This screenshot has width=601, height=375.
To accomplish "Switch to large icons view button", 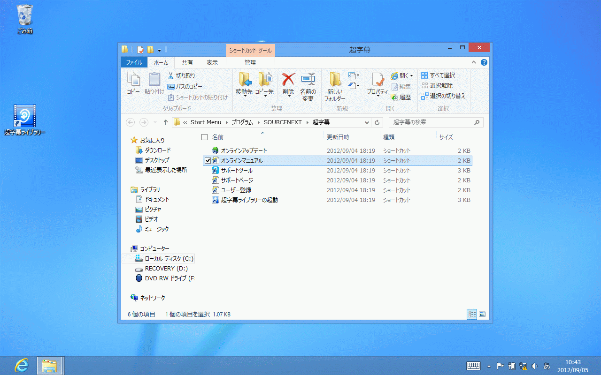I will (x=482, y=314).
